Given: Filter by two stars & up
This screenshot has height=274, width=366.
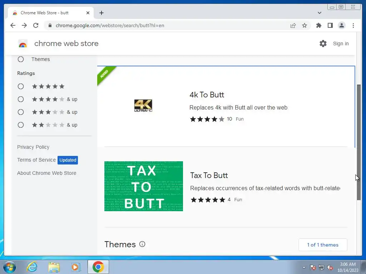Looking at the screenshot, I should point(21,125).
